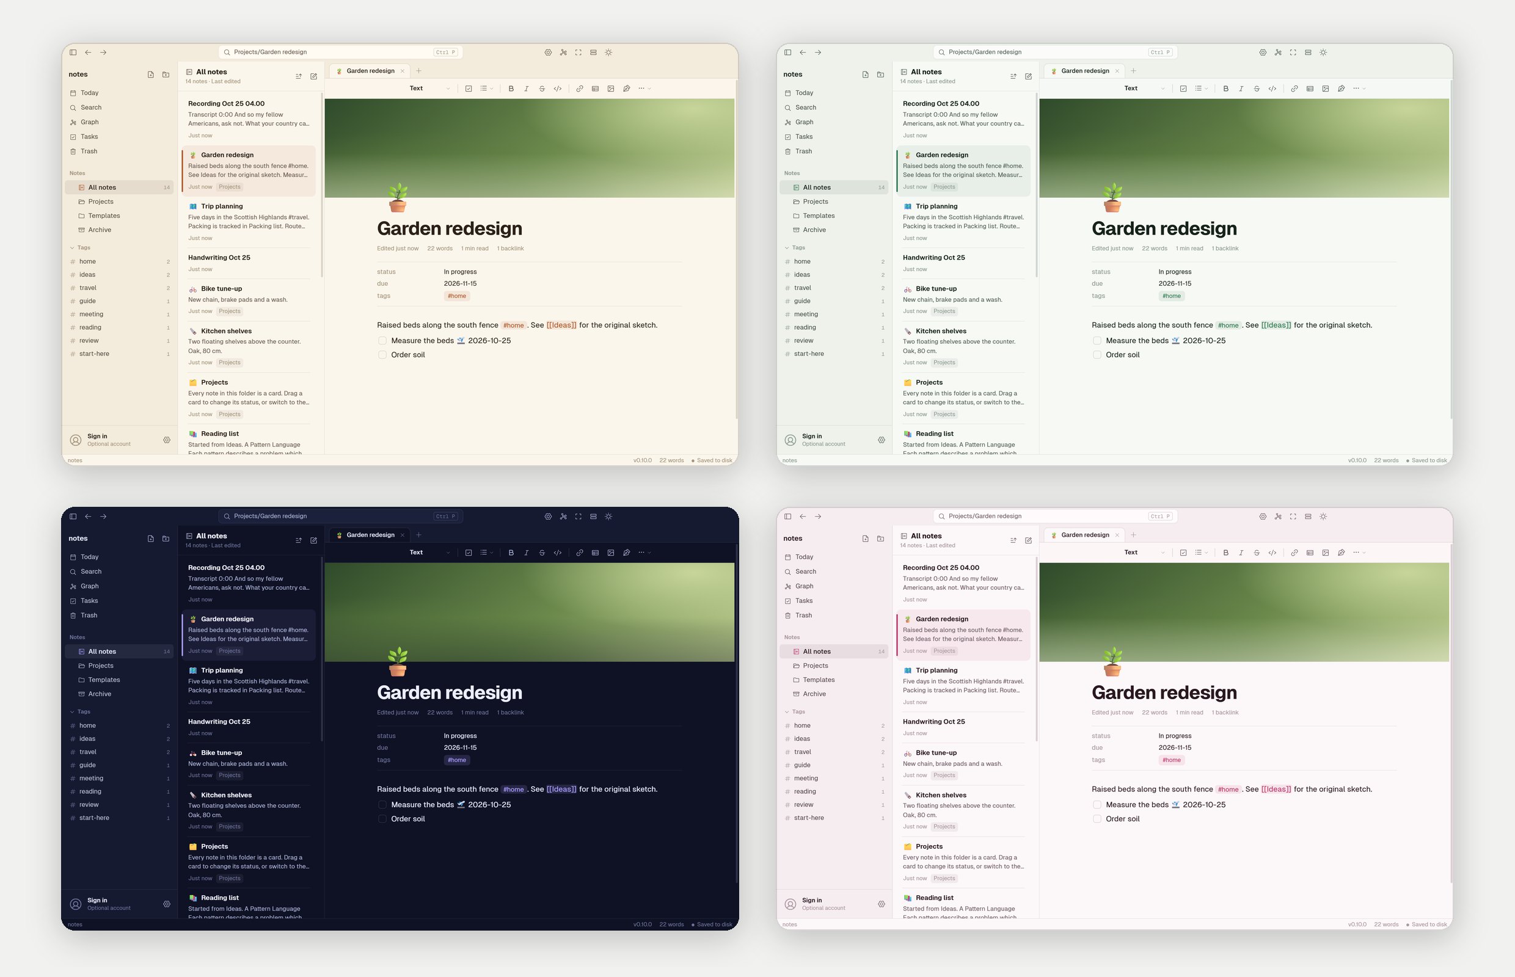Check "Order soil" in the green-themed window
Viewport: 1515px width, 977px height.
click(x=1097, y=355)
